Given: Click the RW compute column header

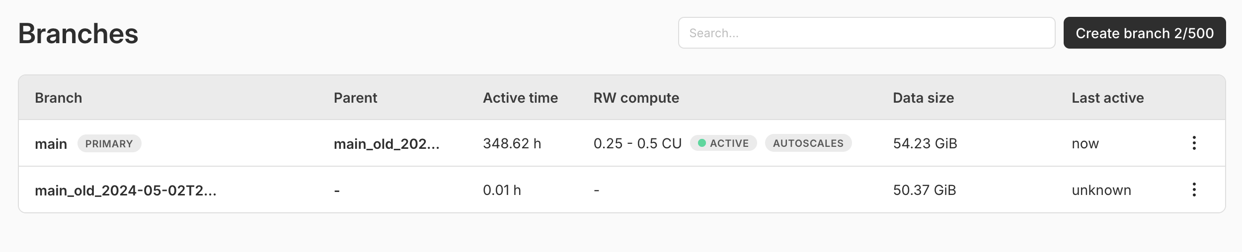Looking at the screenshot, I should (x=636, y=98).
